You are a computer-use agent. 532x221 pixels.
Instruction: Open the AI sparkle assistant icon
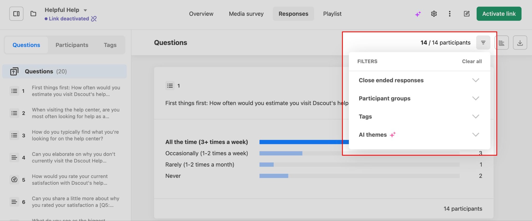418,14
